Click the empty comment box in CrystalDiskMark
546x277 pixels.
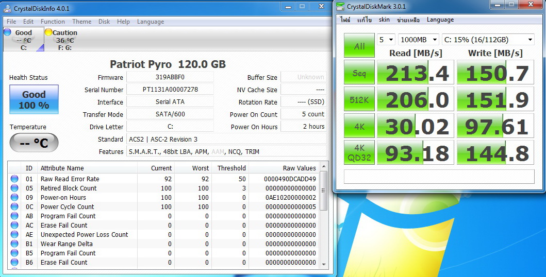(439, 177)
